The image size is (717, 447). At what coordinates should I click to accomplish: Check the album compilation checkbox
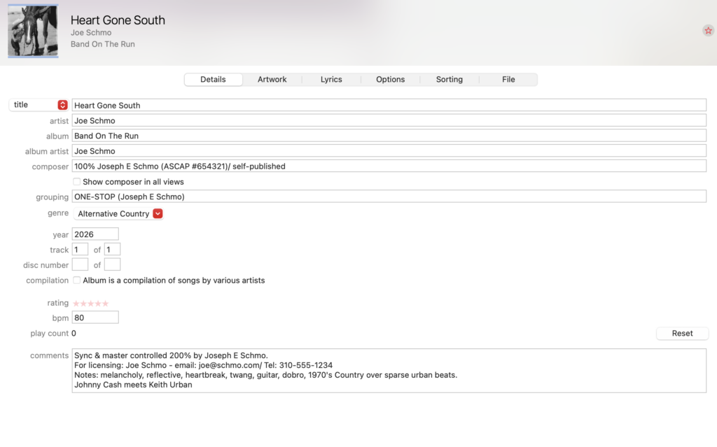coord(77,281)
